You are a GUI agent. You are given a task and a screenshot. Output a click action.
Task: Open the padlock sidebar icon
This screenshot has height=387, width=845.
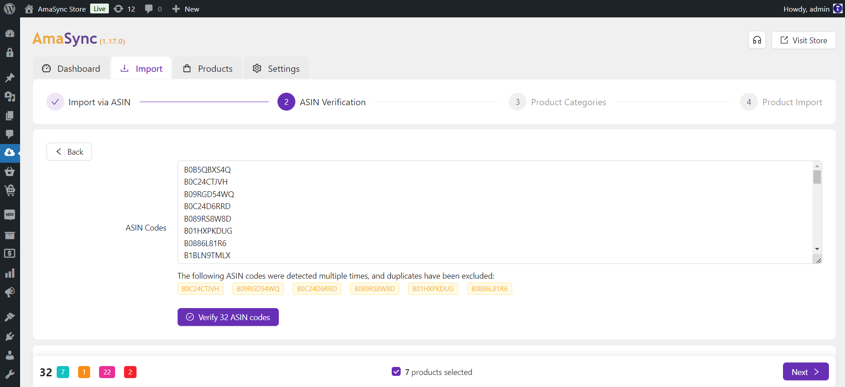point(10,53)
